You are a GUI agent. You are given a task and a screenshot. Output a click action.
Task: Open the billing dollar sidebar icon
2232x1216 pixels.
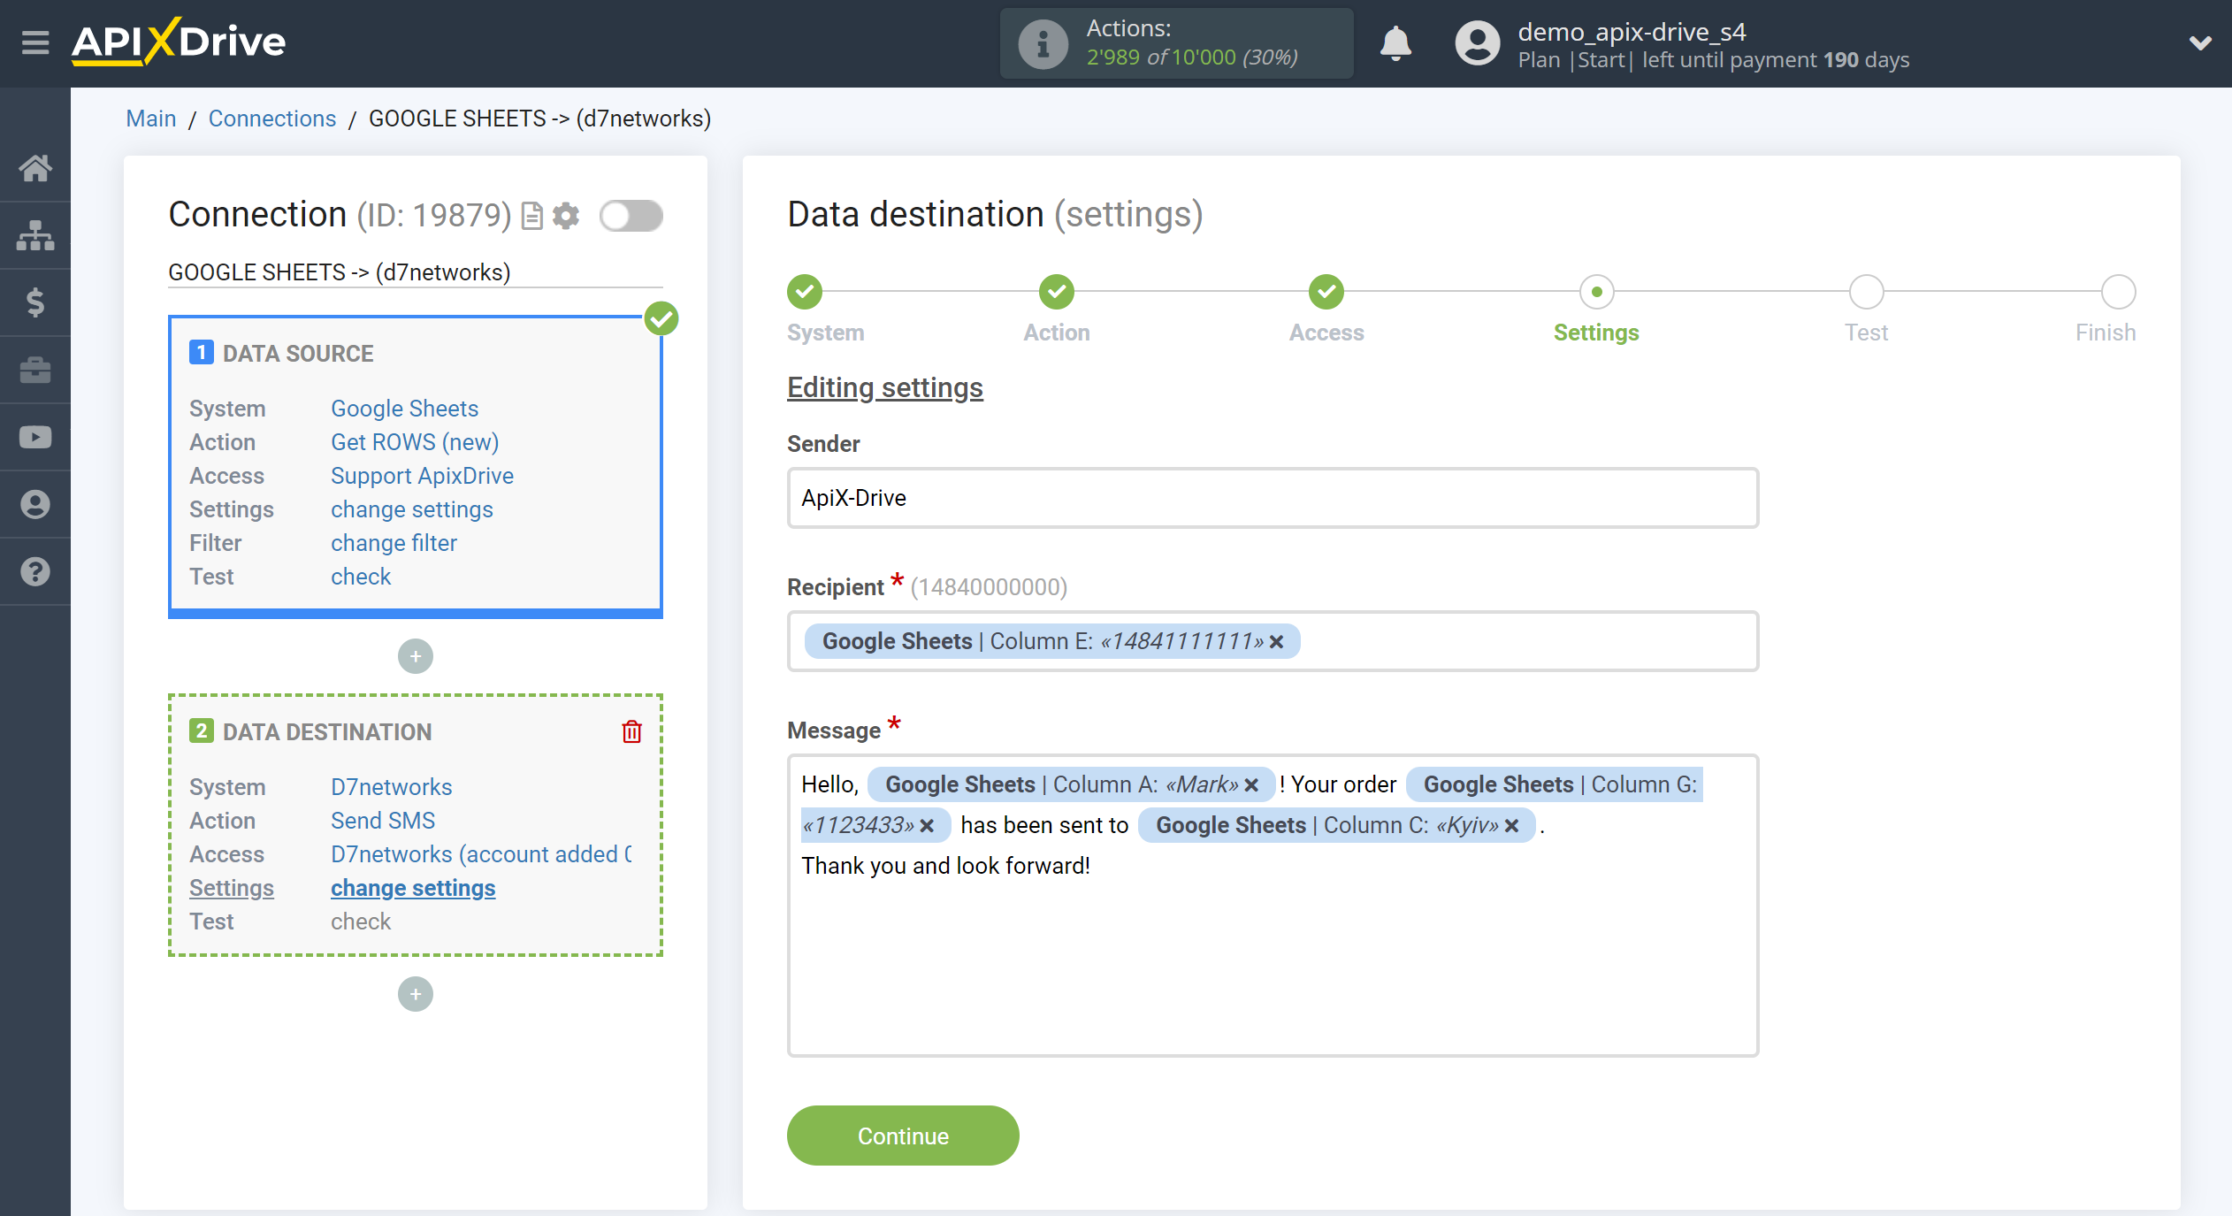[x=35, y=302]
